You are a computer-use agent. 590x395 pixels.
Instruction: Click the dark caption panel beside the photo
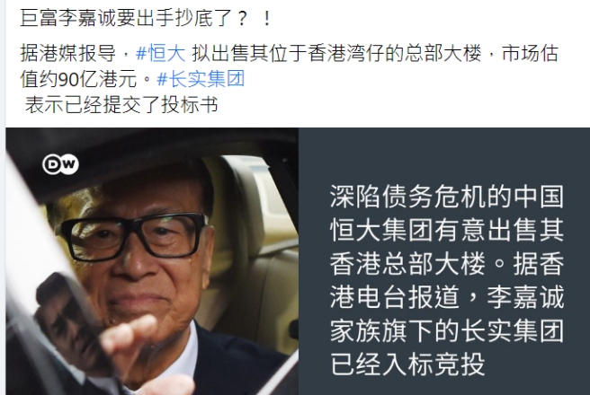(x=444, y=261)
